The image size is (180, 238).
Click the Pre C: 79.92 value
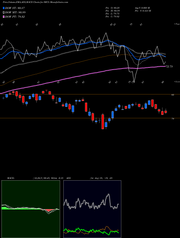[x=113, y=17]
